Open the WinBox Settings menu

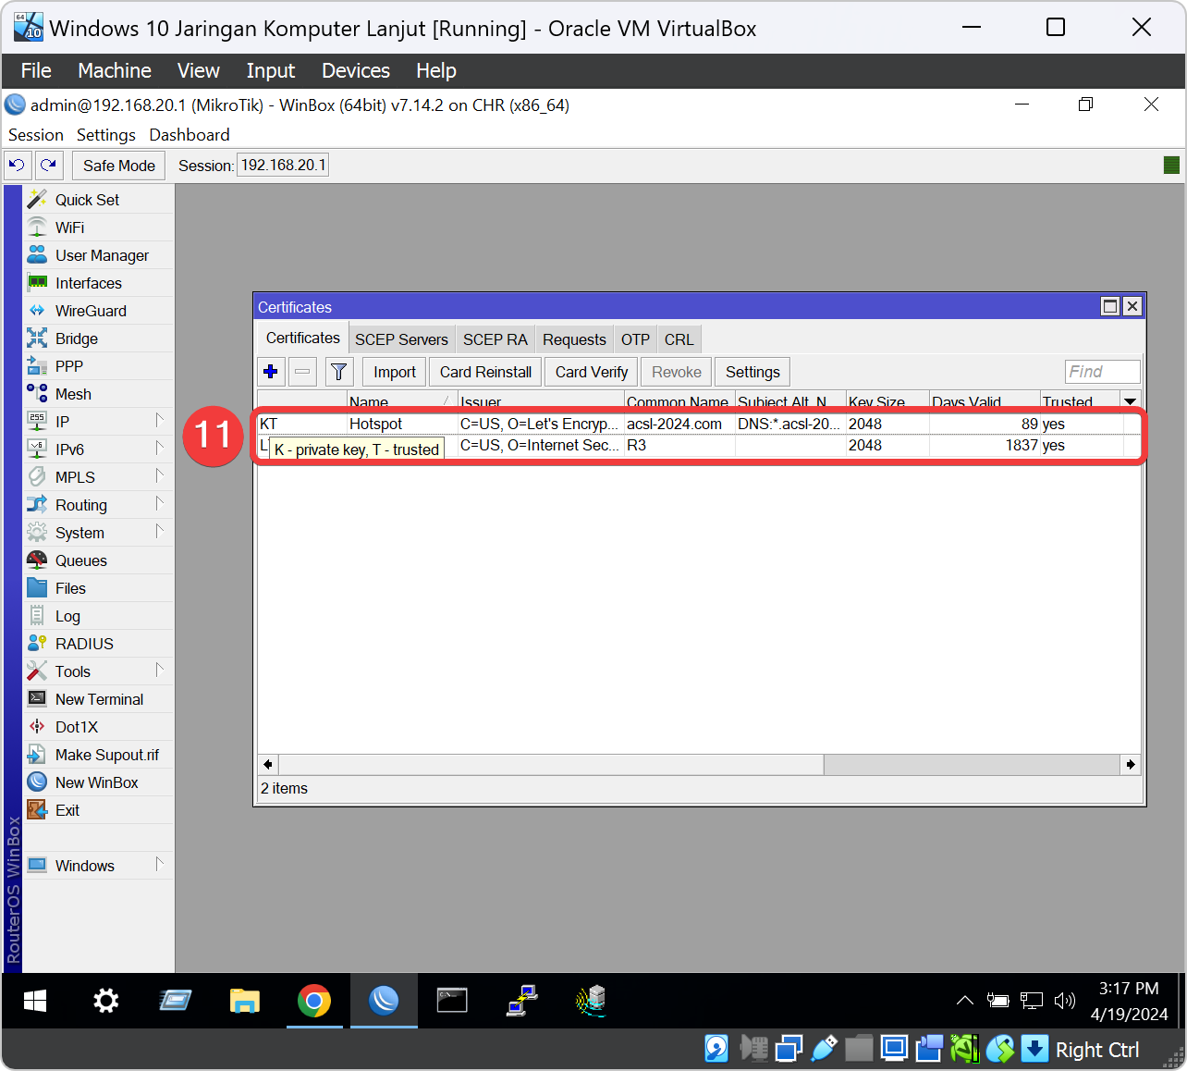point(106,135)
